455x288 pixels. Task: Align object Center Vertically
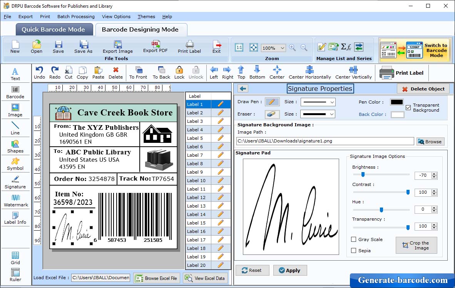pyautogui.click(x=353, y=73)
